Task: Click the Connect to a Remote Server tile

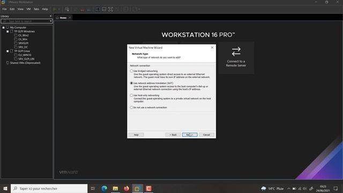Action: 236,57
